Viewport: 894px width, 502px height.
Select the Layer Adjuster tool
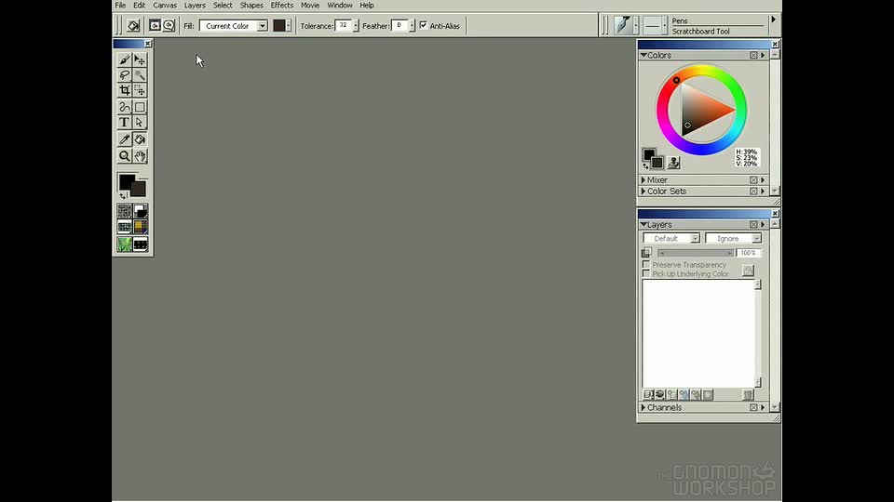[140, 59]
